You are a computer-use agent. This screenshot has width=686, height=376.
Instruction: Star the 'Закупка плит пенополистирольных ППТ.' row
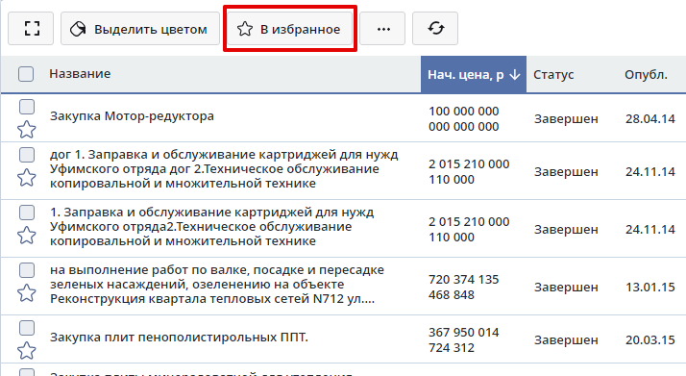27,351
